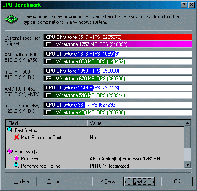Click the Test Status magnifier icon
The image size is (197, 191).
point(10,130)
